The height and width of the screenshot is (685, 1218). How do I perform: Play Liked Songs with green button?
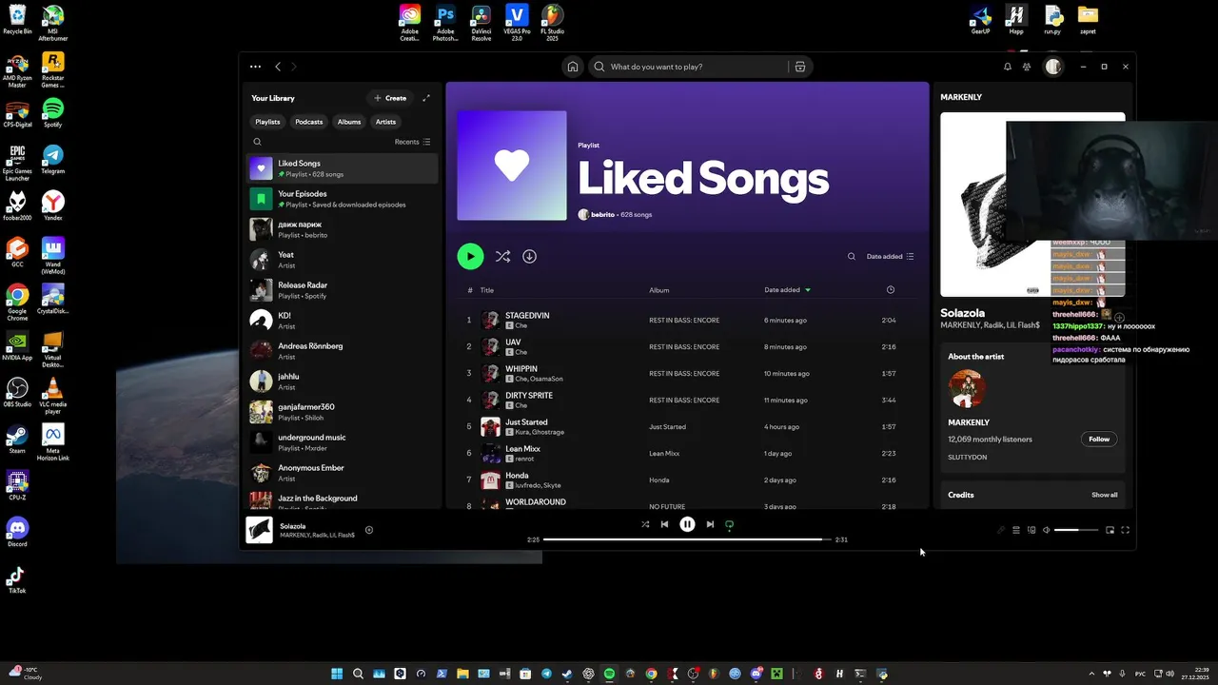click(470, 256)
